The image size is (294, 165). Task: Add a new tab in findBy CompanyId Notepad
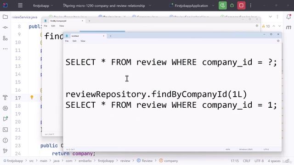point(89,21)
